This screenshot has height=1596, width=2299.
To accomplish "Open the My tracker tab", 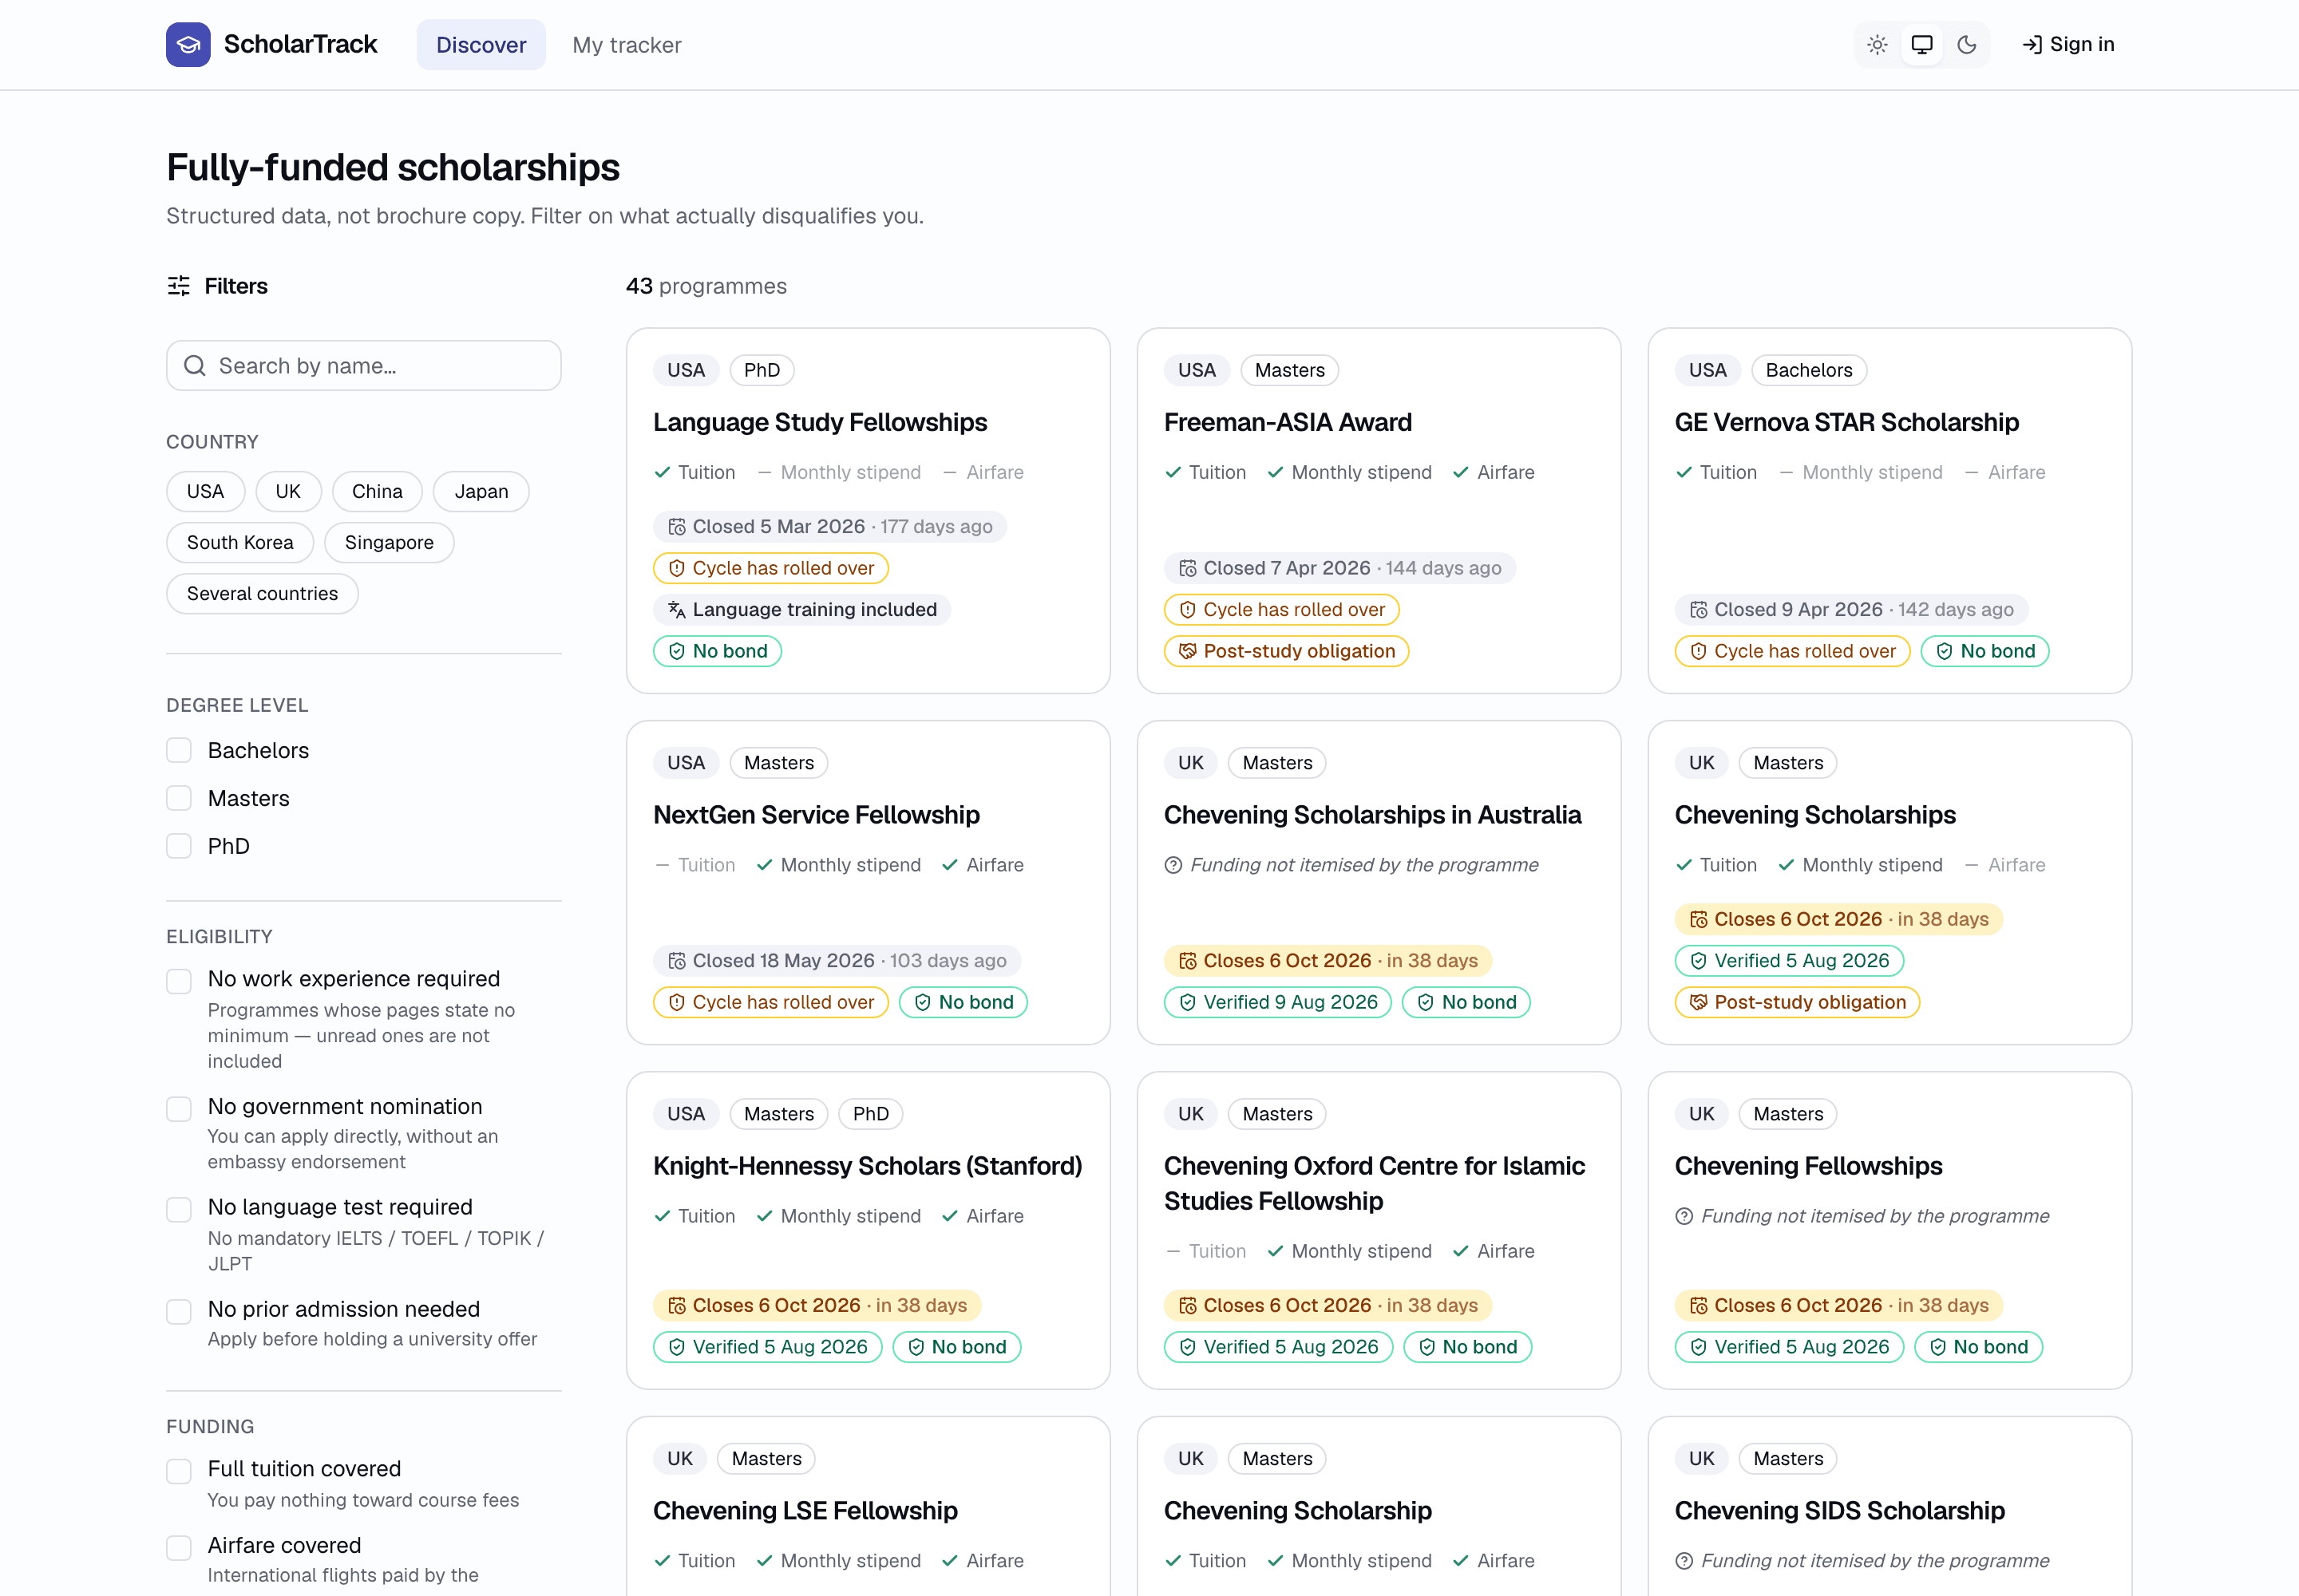I will (627, 45).
